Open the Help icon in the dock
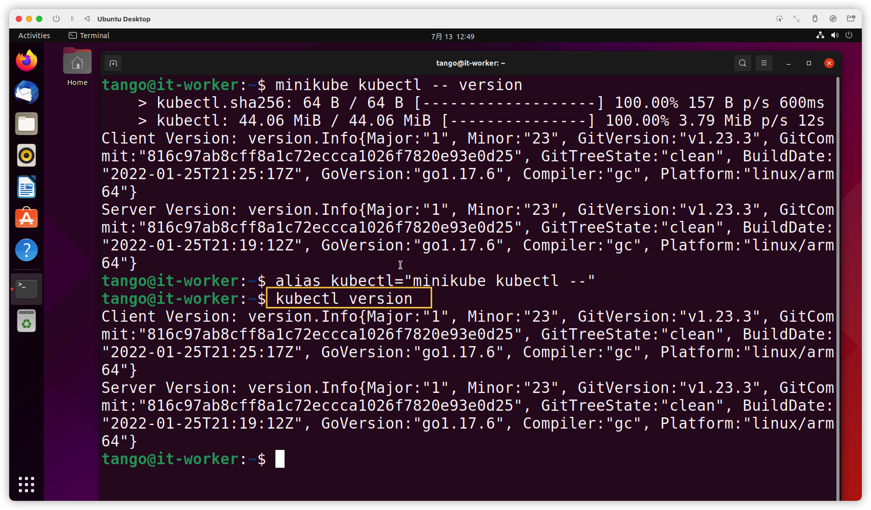 (x=27, y=250)
